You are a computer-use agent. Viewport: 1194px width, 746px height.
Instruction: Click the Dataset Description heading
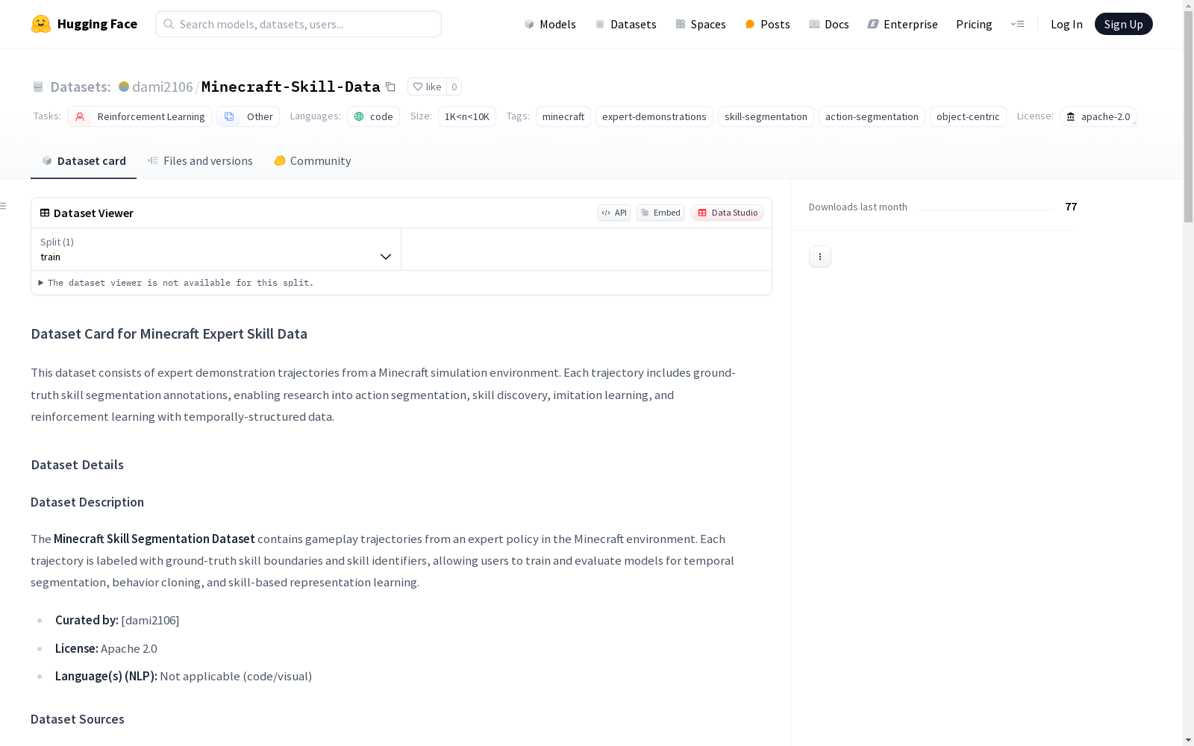click(x=87, y=502)
